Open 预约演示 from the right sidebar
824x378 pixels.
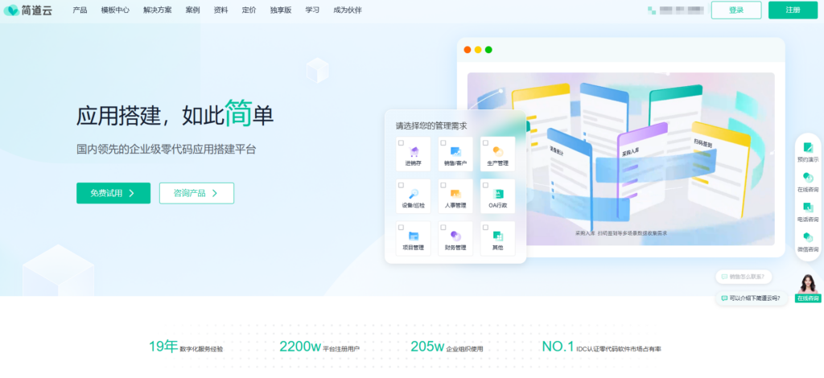coord(808,150)
